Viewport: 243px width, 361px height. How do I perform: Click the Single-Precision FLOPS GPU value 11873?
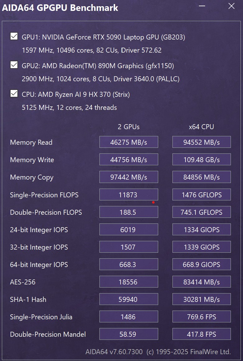click(129, 195)
